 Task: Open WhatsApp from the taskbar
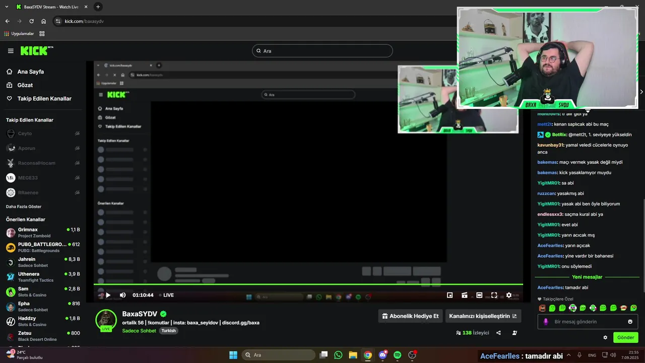pyautogui.click(x=338, y=355)
